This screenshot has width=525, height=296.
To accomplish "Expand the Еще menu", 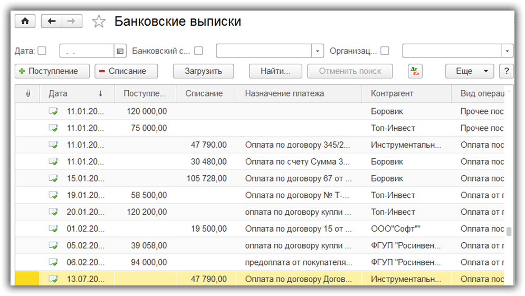I will click(x=470, y=71).
